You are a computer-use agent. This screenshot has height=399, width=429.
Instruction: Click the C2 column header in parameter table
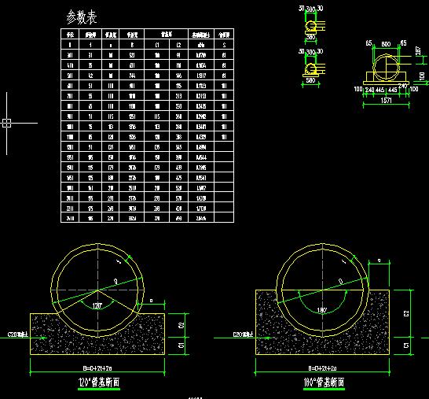(178, 45)
